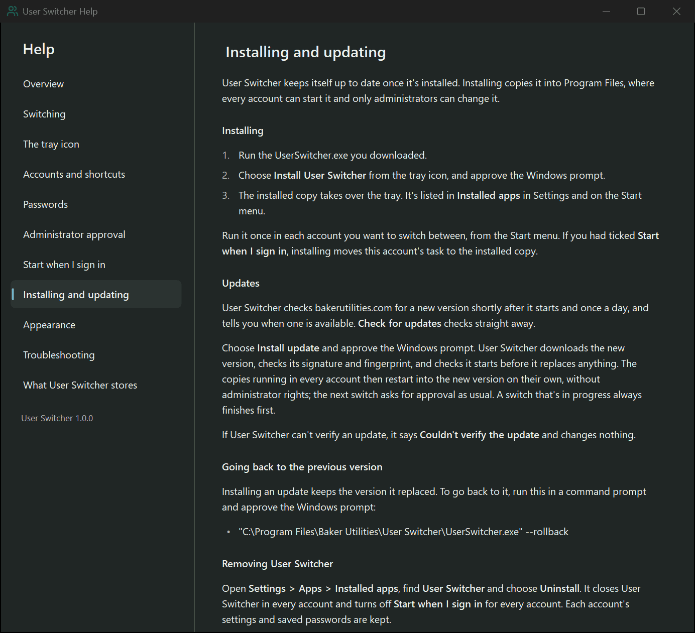
Task: Minimize the User Switcher Help window
Action: (607, 11)
